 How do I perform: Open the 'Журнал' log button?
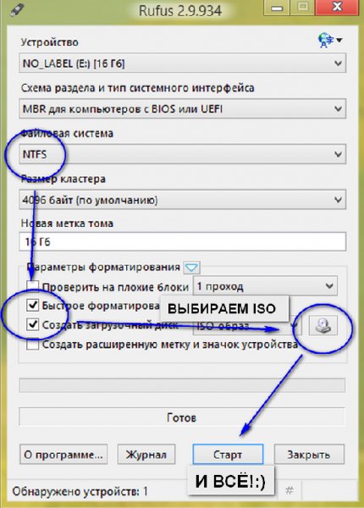(x=146, y=455)
